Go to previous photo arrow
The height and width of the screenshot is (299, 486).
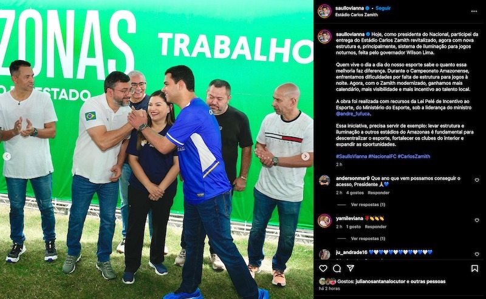pos(7,156)
